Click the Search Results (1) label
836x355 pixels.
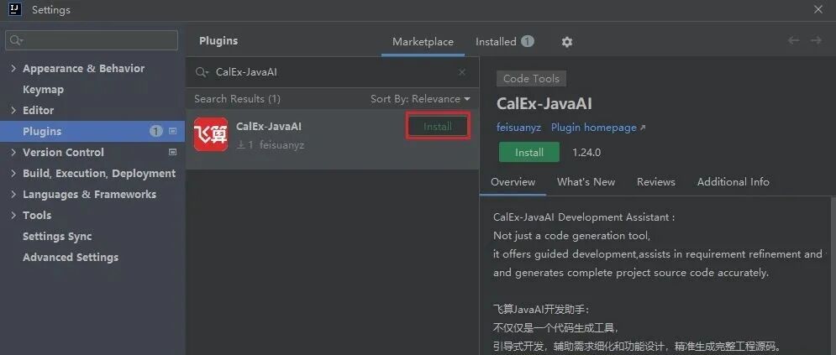(x=237, y=99)
